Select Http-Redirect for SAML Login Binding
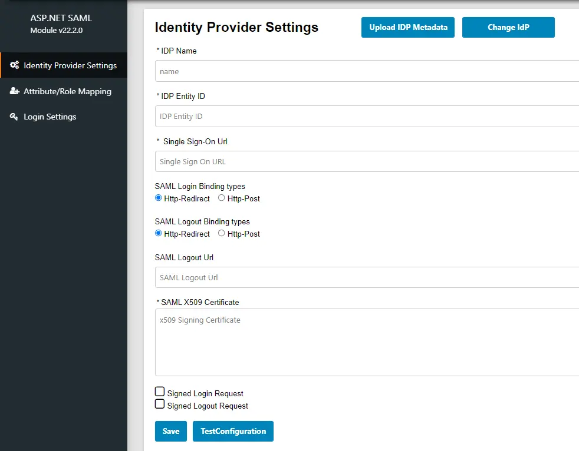This screenshot has height=451, width=579. pyautogui.click(x=159, y=198)
